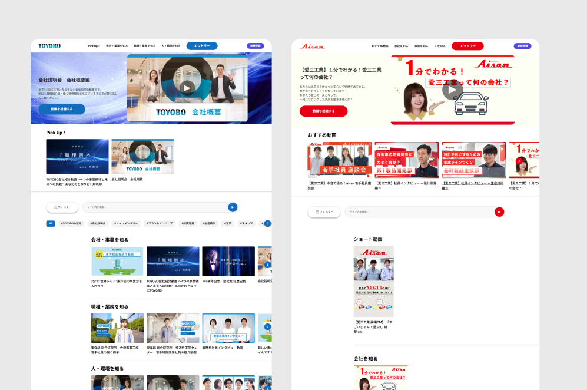The width and height of the screenshot is (587, 390).
Task: Select the #会社説明会 tag
Action: pos(98,224)
